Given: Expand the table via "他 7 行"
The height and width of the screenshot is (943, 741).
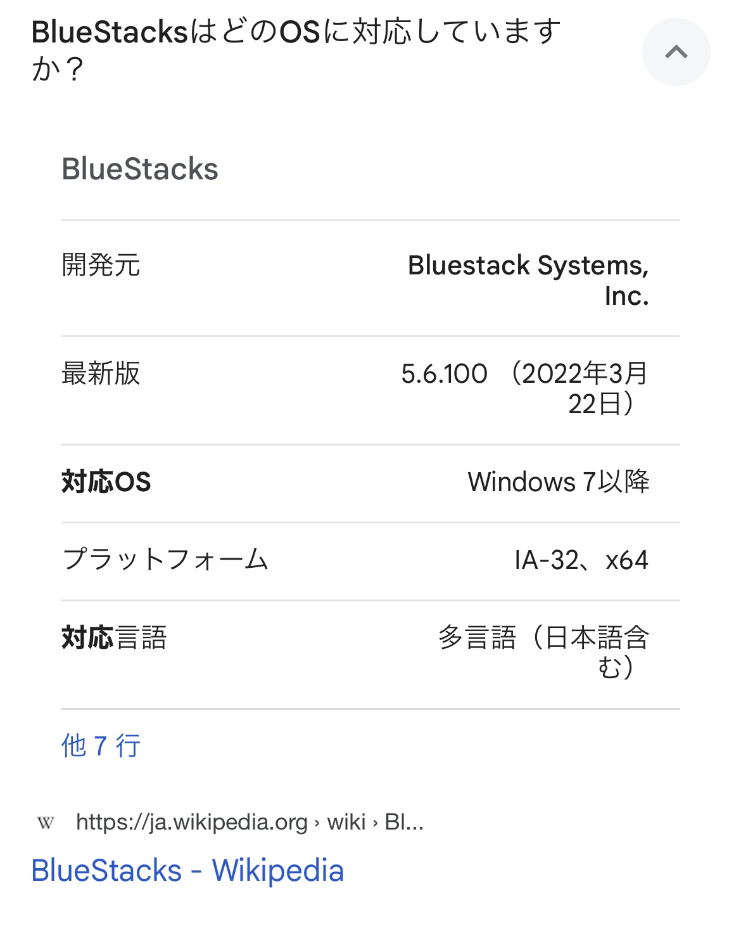Looking at the screenshot, I should click(101, 745).
